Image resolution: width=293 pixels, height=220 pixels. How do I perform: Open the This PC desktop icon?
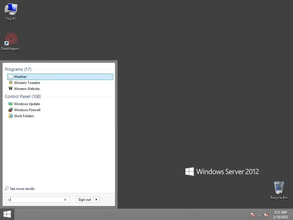coord(11,12)
